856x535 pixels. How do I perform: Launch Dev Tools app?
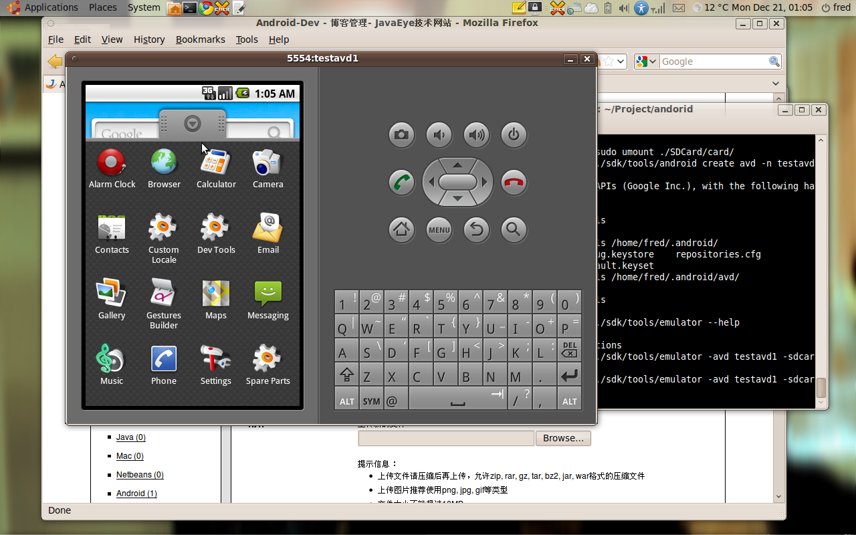(x=216, y=234)
